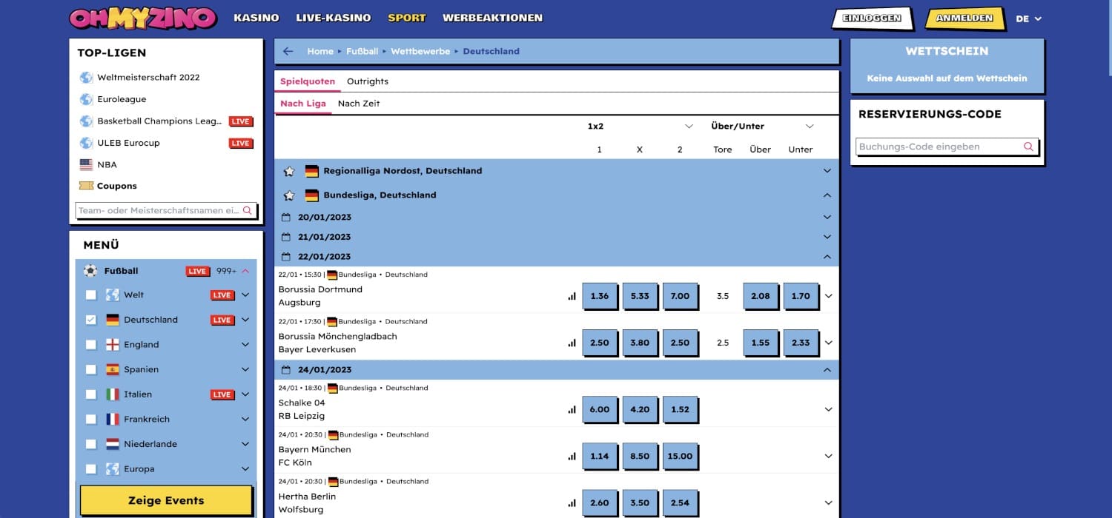Open the Live-Kasino menu
Screen dimensions: 1112x518
pos(334,18)
